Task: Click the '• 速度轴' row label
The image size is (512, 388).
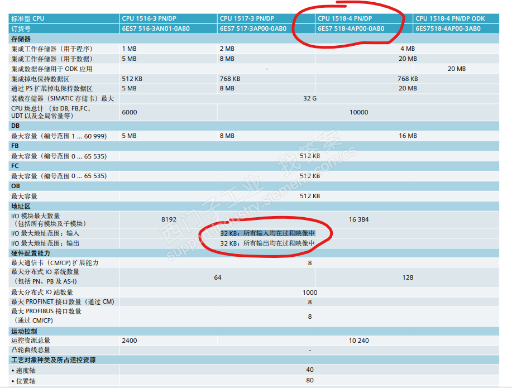Action: (23, 371)
